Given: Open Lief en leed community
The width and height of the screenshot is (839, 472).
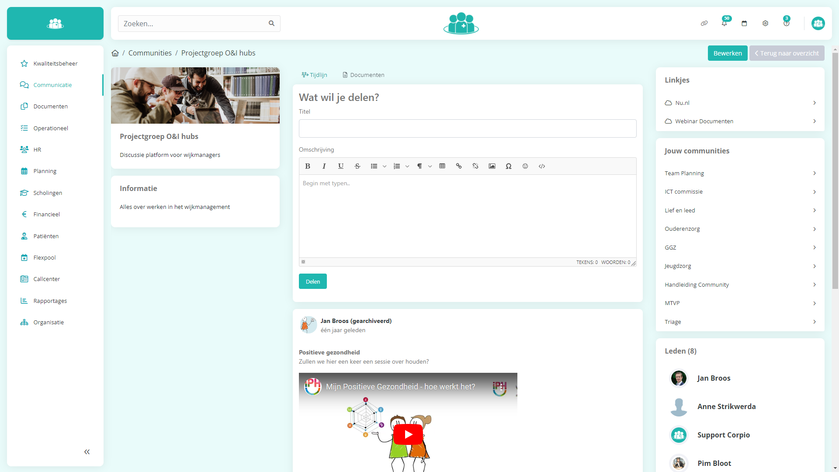Looking at the screenshot, I should click(x=740, y=210).
